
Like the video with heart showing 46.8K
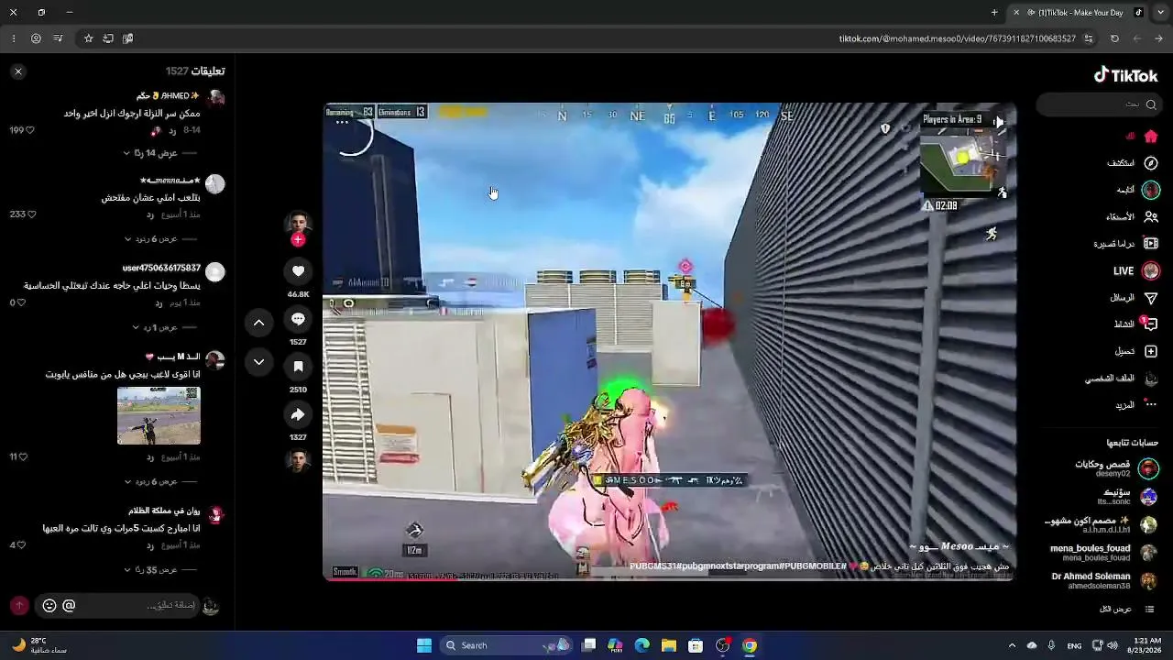(x=298, y=271)
